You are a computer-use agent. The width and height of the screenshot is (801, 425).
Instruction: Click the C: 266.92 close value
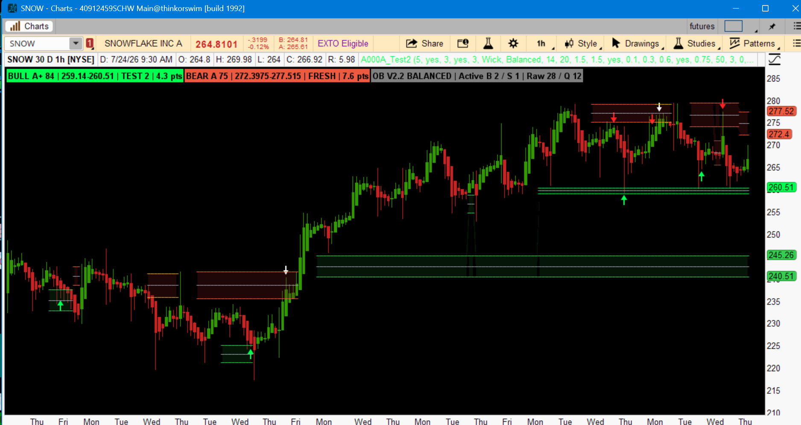(304, 60)
